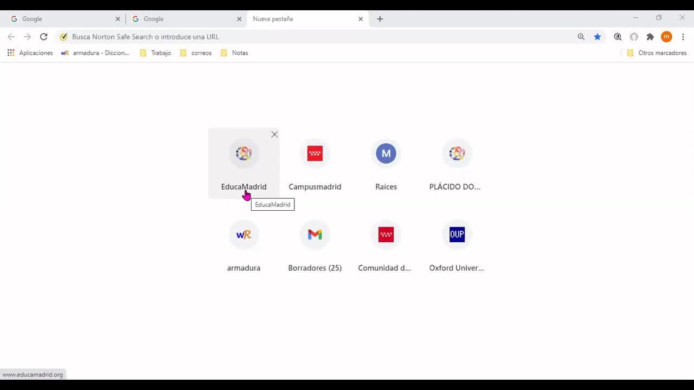Viewport: 694px width, 390px height.
Task: Open a new tab with the plus button
Action: [x=380, y=19]
